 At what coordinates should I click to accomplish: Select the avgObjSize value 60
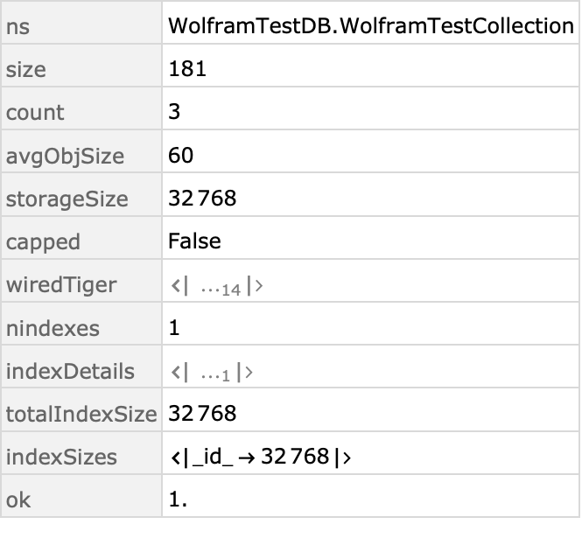tap(181, 155)
